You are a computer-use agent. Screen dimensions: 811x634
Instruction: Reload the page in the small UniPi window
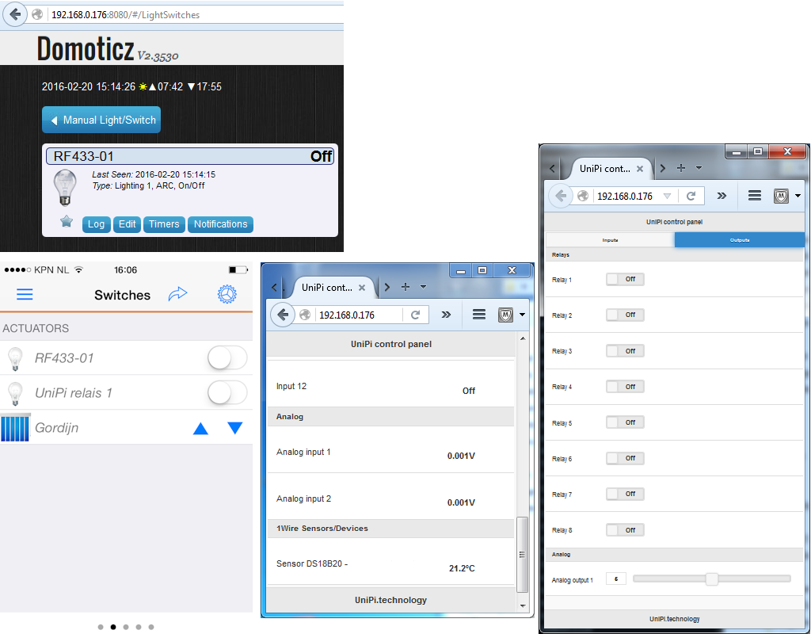tap(415, 315)
